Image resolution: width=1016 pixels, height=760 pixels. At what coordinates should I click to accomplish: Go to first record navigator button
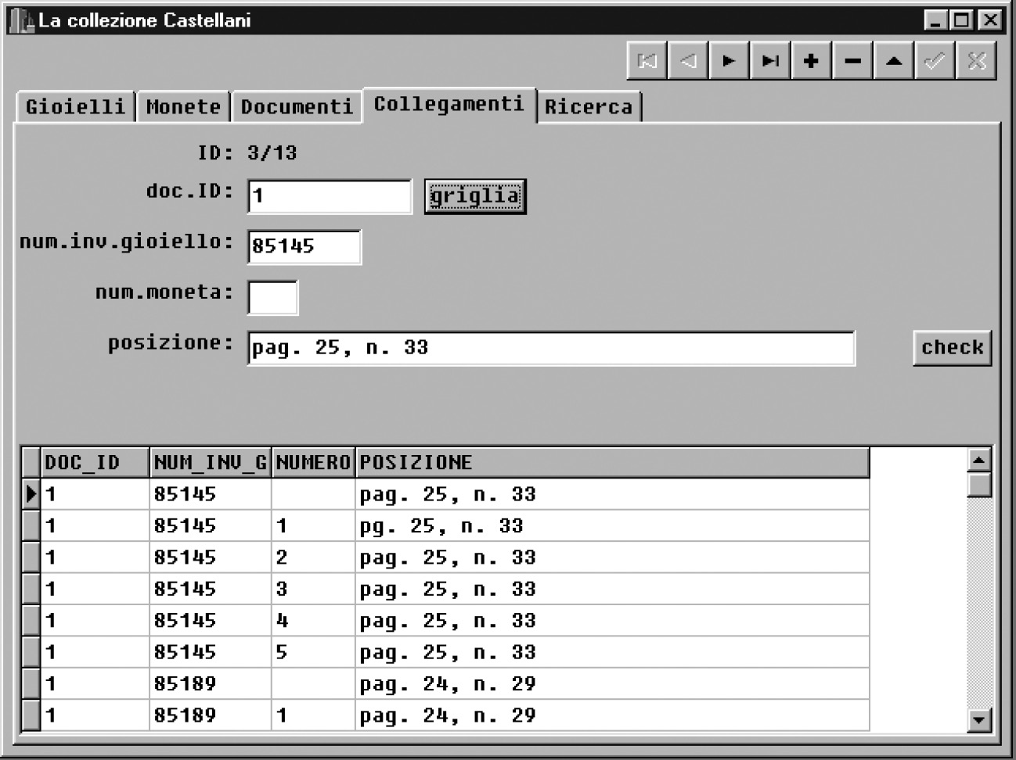tap(647, 61)
